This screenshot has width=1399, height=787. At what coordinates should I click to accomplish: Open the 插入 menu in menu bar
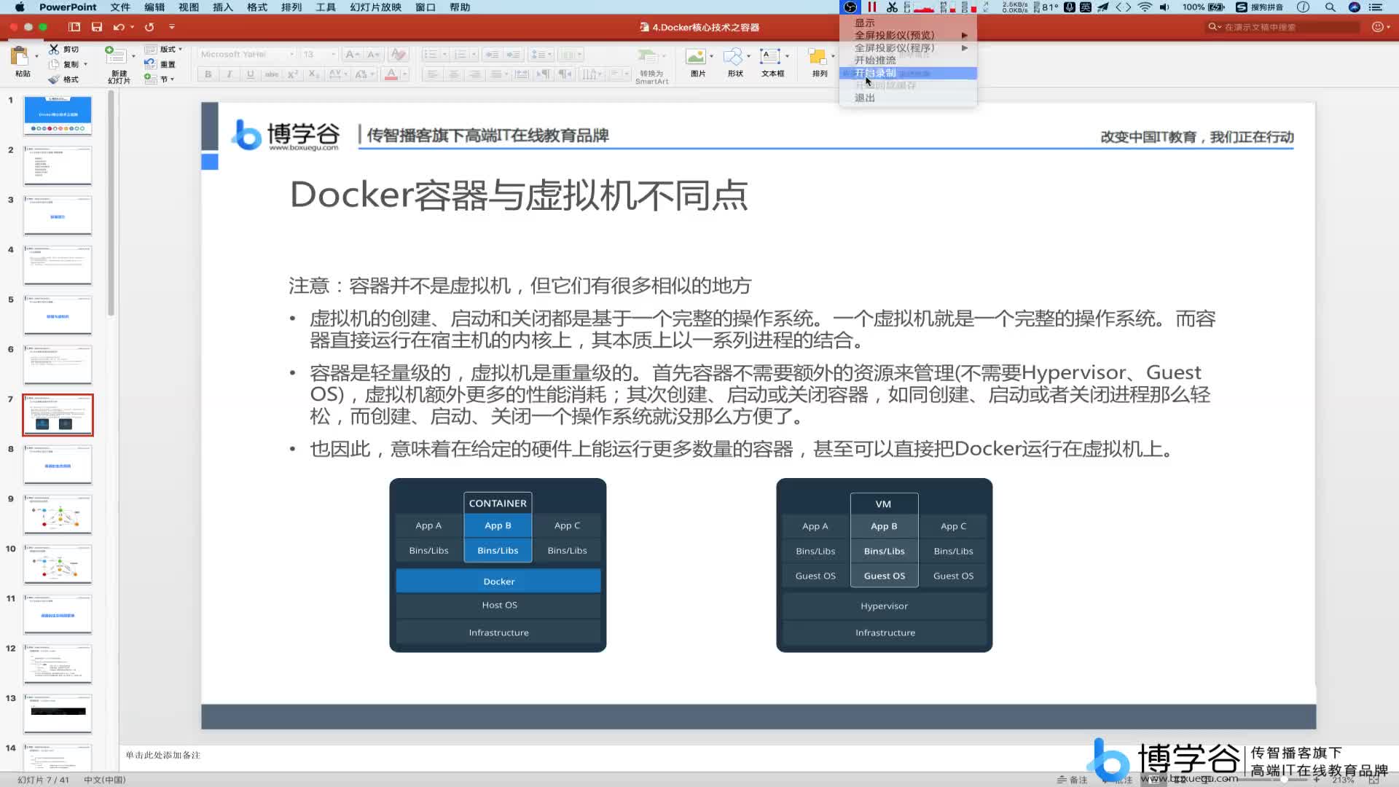(x=222, y=7)
